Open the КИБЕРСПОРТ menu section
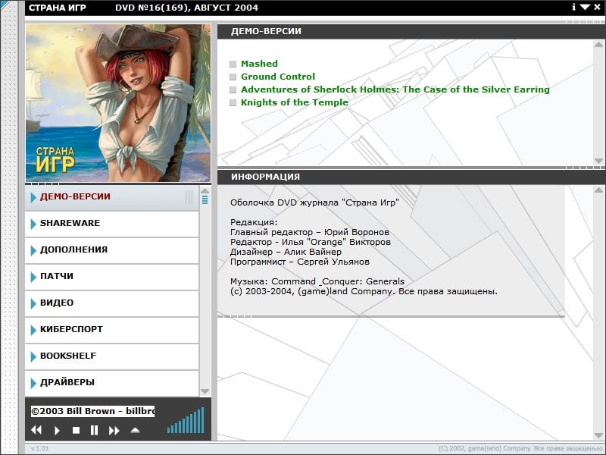This screenshot has height=455, width=606. tap(112, 330)
